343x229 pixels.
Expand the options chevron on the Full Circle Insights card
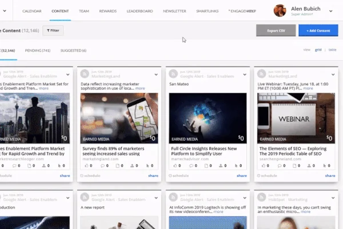(x=245, y=75)
